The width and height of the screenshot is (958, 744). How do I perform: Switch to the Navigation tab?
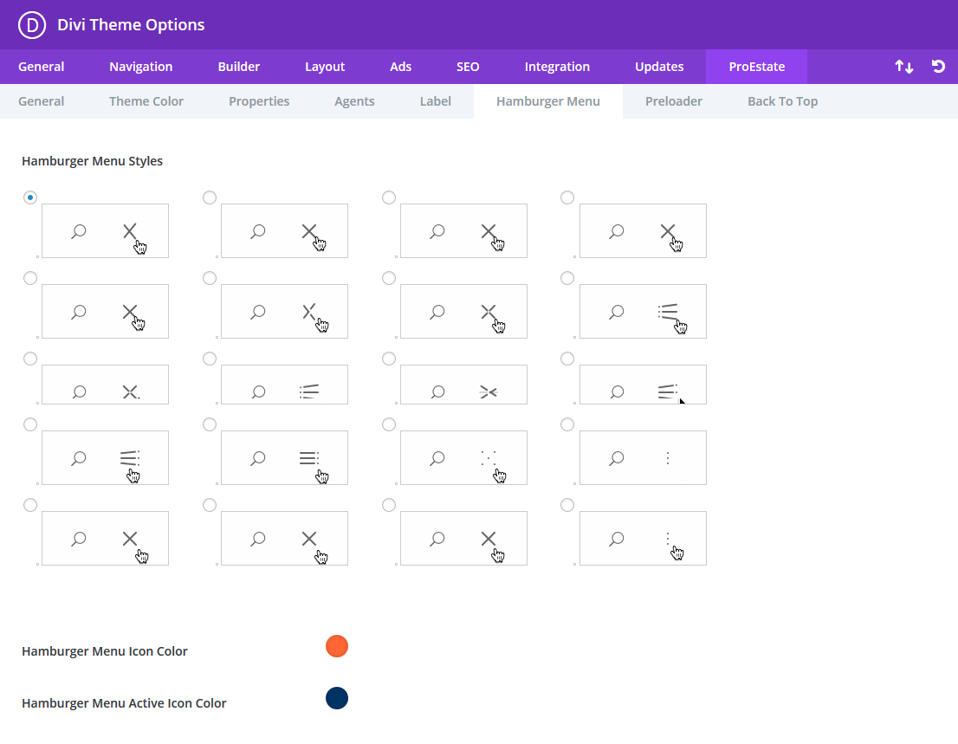(x=140, y=67)
